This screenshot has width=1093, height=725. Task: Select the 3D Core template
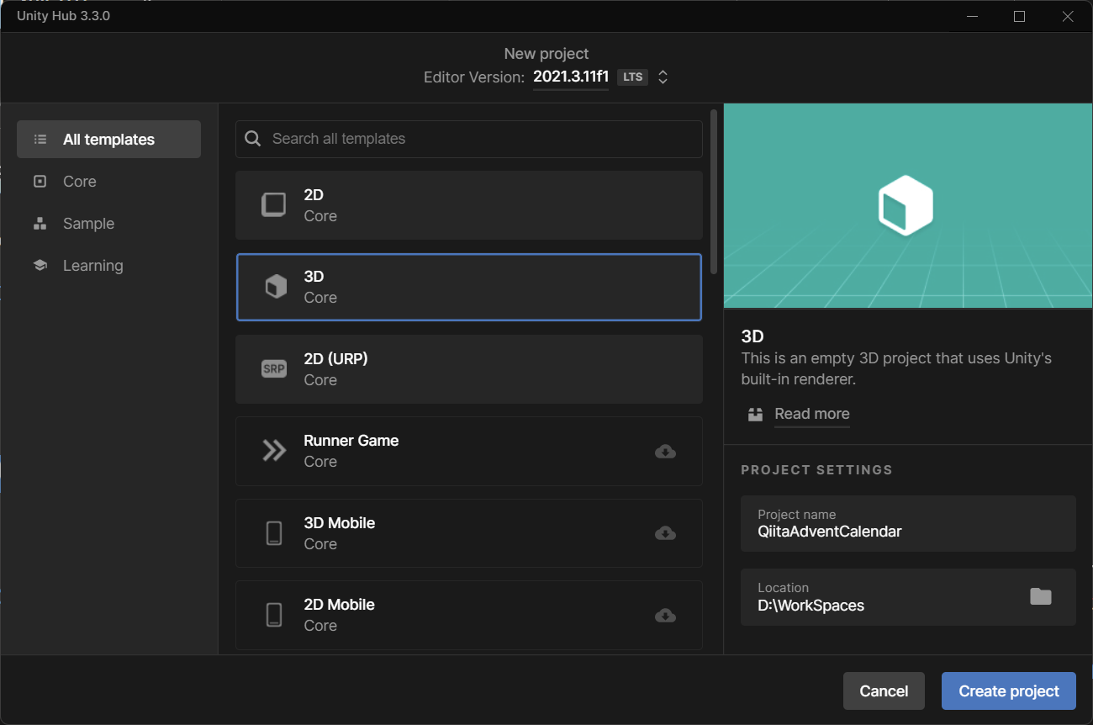click(x=469, y=287)
